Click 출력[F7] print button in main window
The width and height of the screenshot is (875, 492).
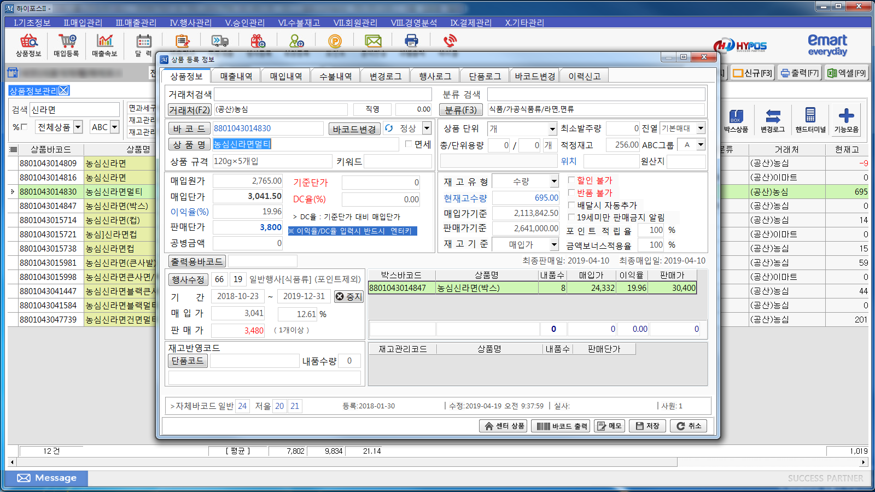point(800,73)
